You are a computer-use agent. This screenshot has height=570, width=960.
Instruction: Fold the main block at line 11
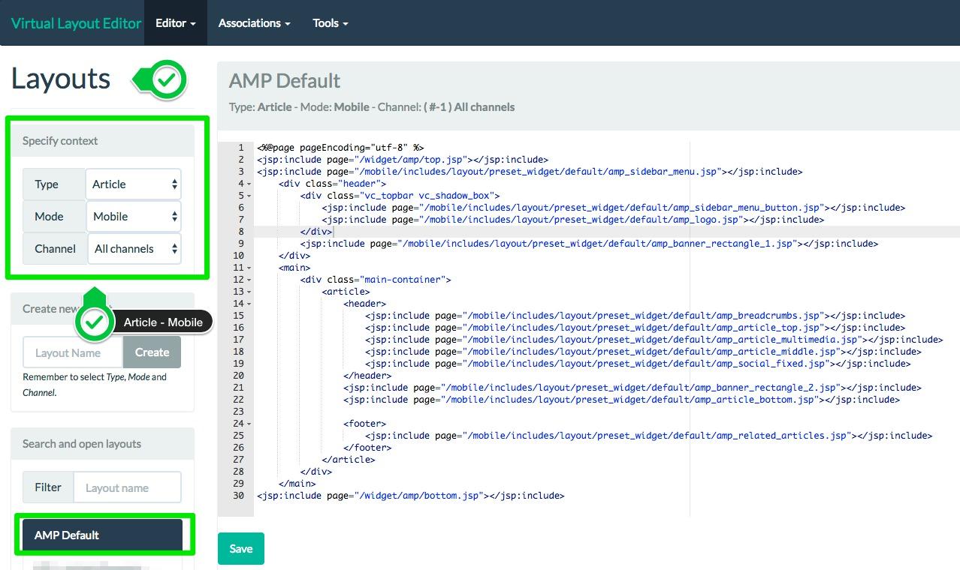249,268
